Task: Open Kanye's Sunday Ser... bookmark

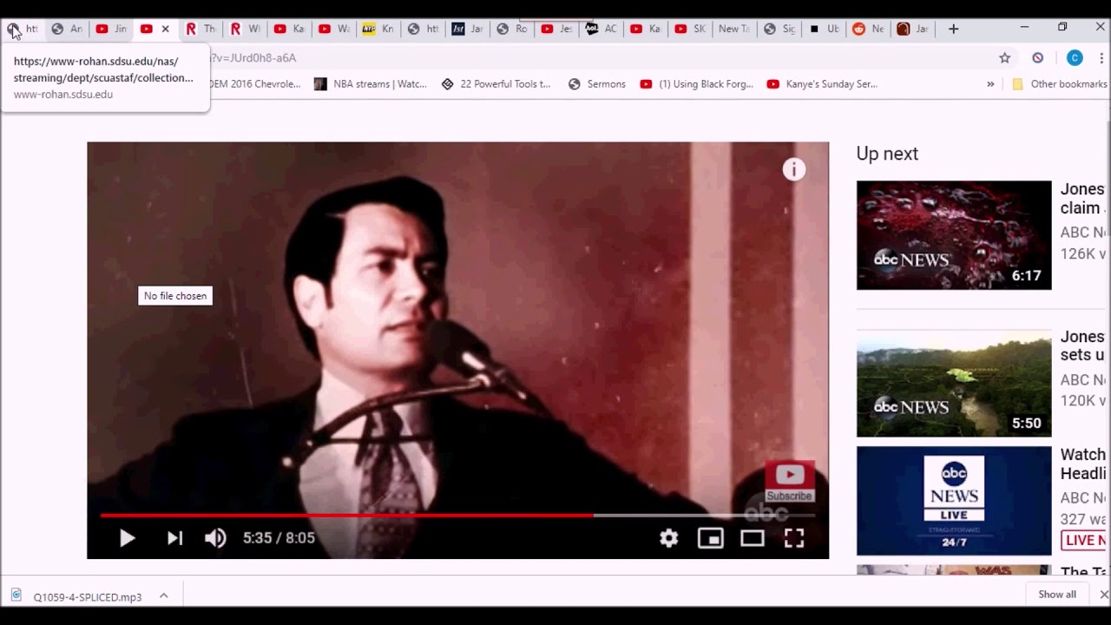Action: (822, 84)
